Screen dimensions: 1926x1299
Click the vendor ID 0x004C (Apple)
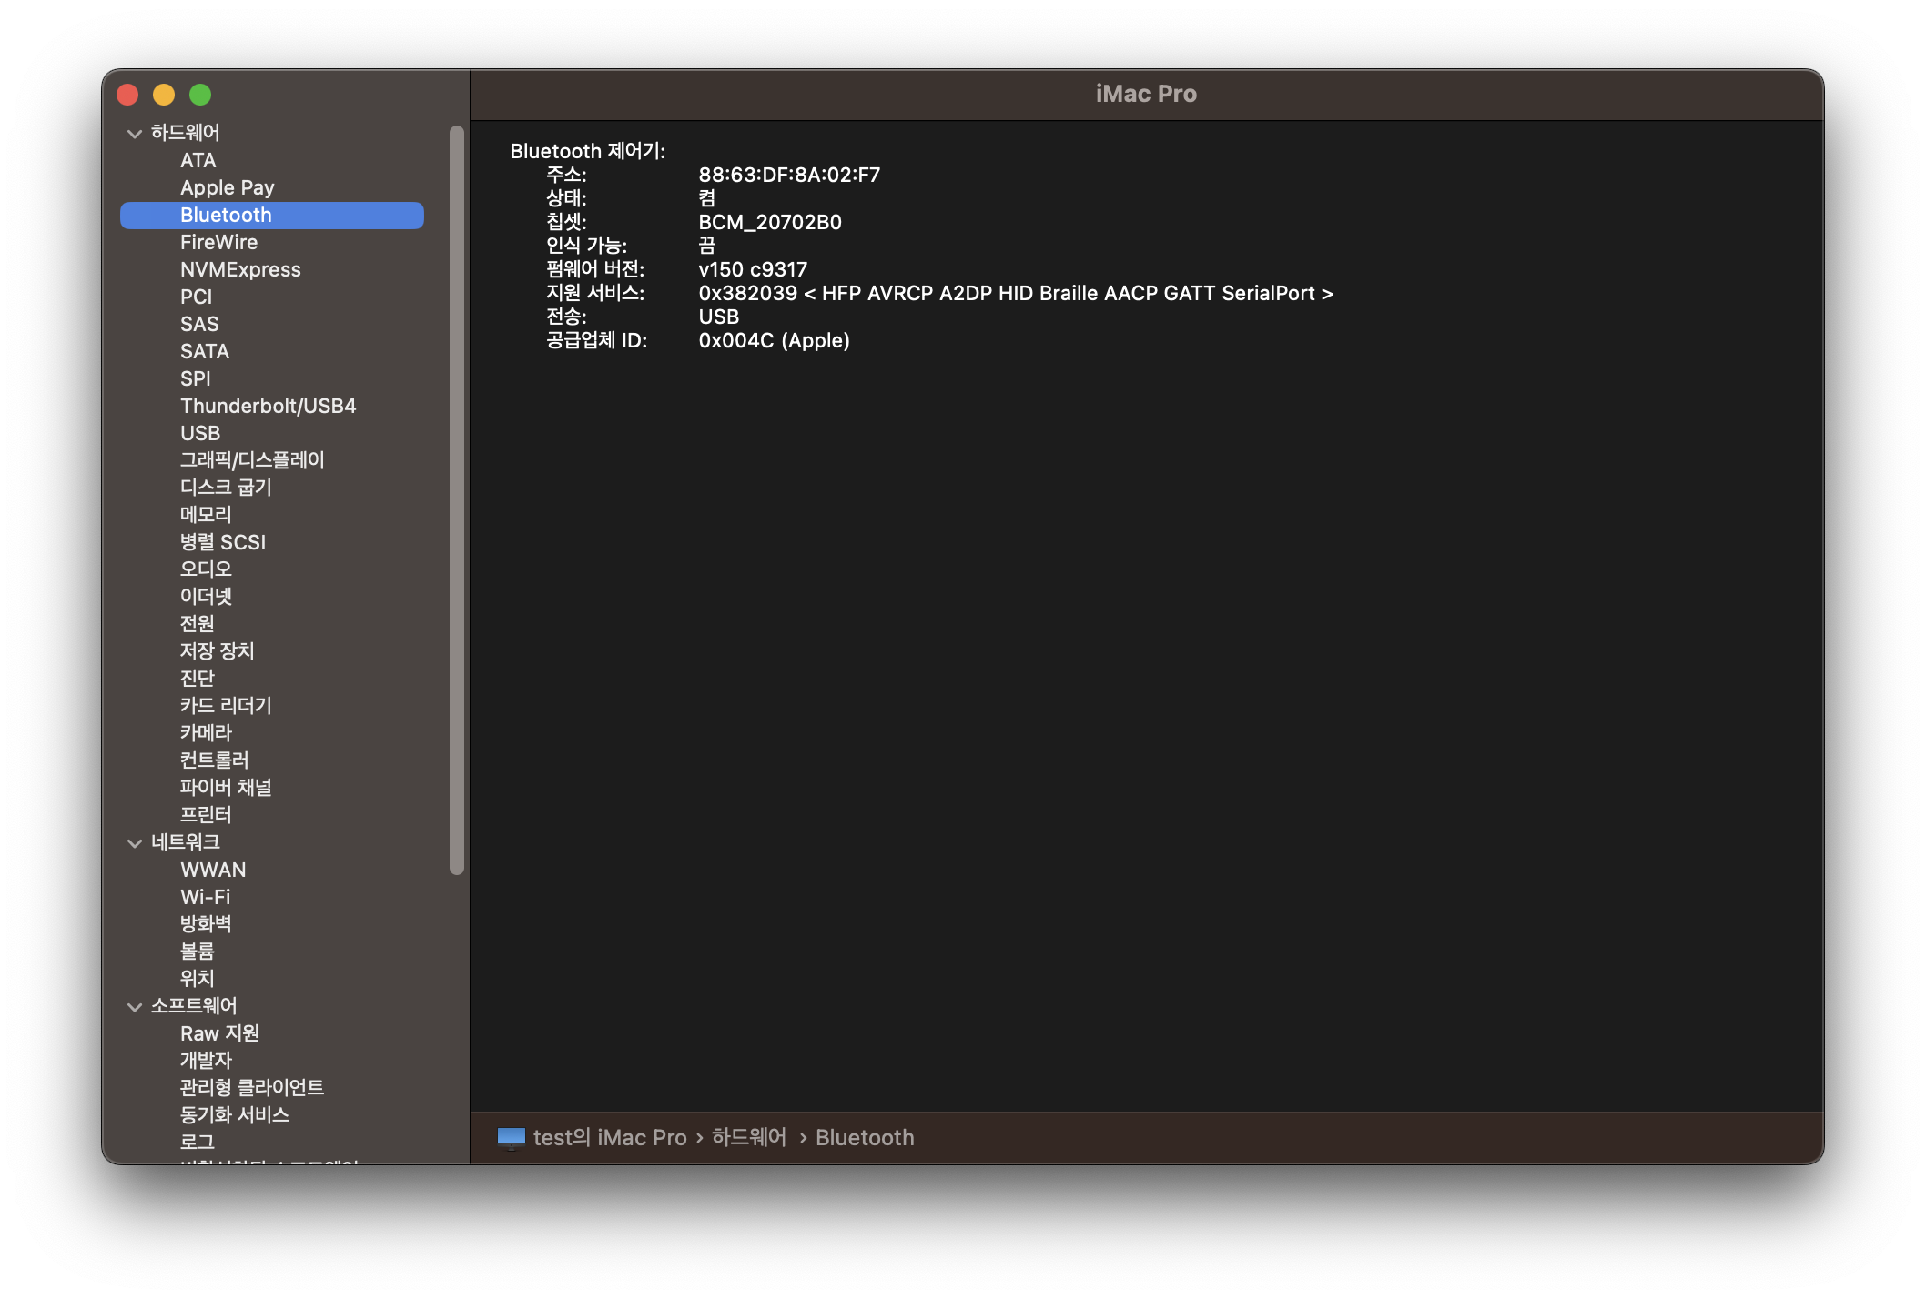[x=775, y=340]
